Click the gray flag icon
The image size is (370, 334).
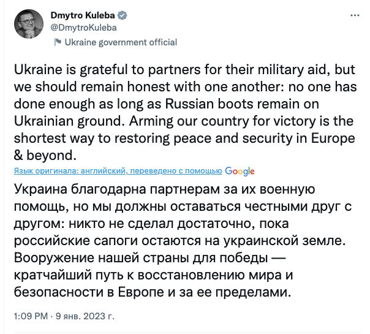pos(58,42)
